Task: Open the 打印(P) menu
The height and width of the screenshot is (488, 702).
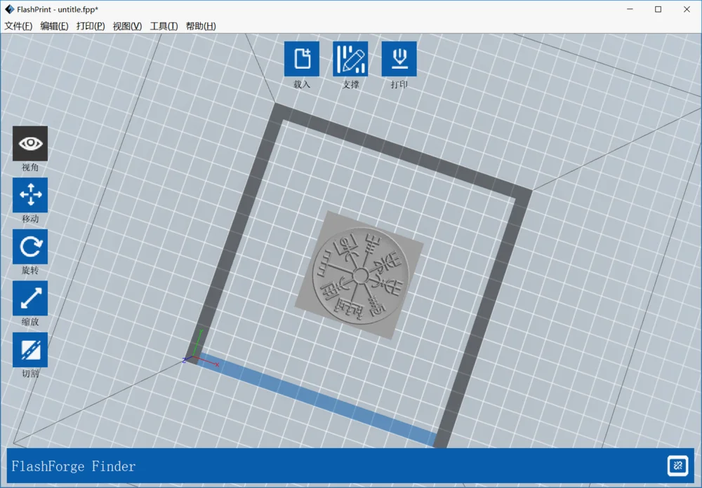Action: (91, 26)
